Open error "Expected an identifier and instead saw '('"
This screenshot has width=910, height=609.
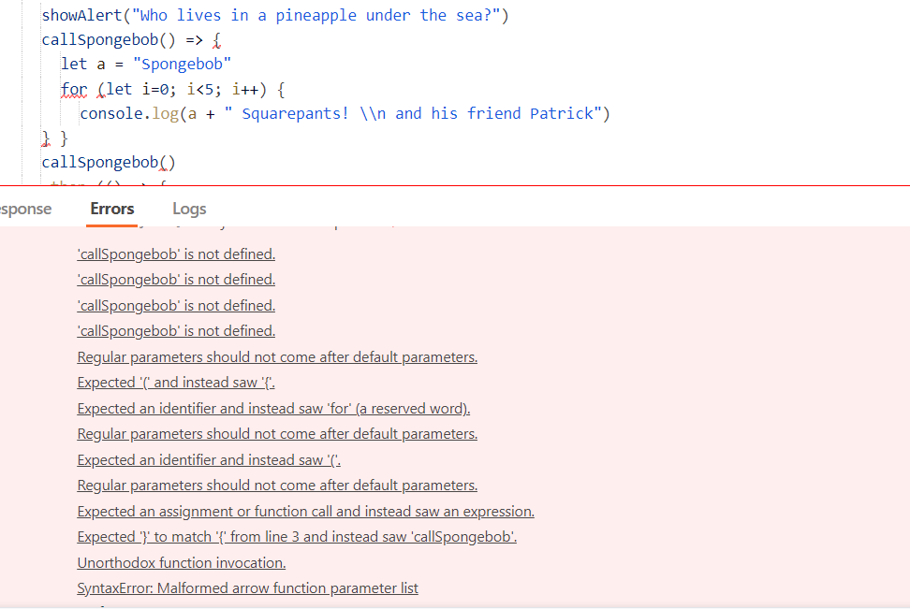[209, 460]
